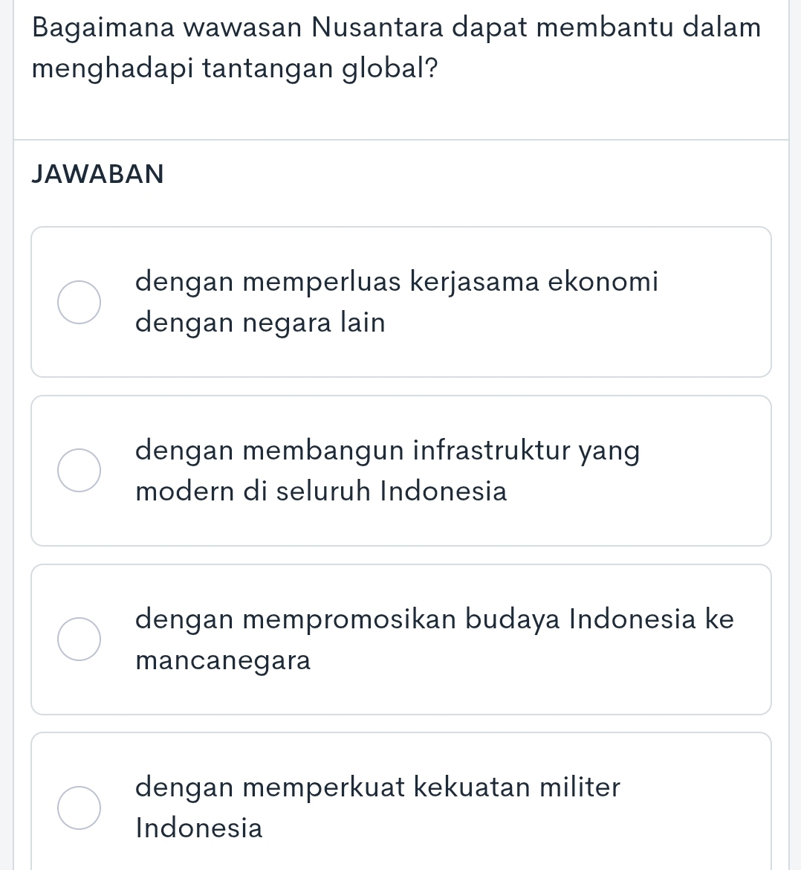Click the answer text 'dengan membangun infrastruktur yang'

pyautogui.click(x=387, y=451)
